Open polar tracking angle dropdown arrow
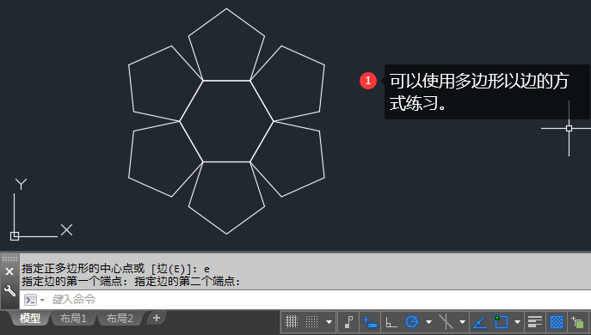 428,322
